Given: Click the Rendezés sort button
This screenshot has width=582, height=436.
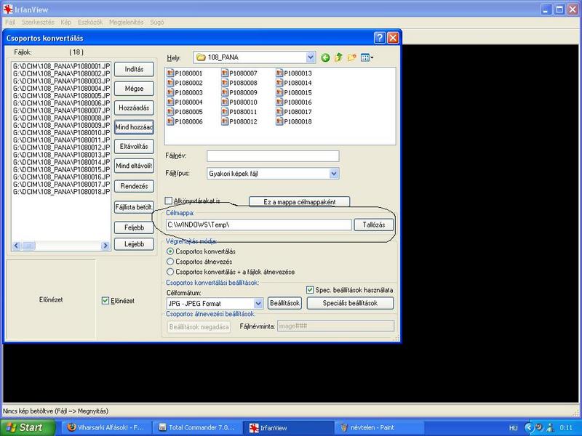Looking at the screenshot, I should 134,186.
